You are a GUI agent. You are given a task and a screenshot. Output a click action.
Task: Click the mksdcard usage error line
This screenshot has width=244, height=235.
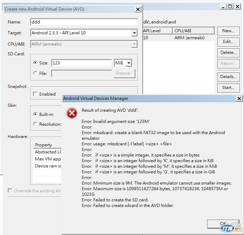pyautogui.click(x=127, y=144)
